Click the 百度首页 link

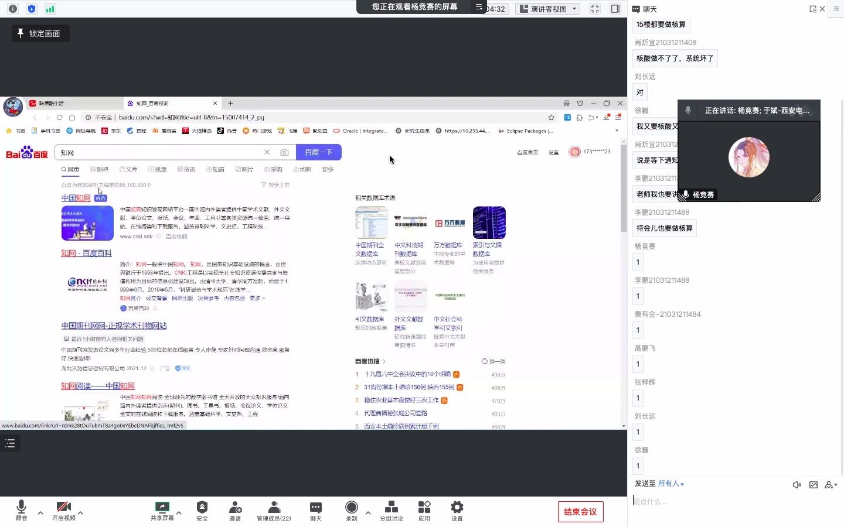pyautogui.click(x=527, y=152)
